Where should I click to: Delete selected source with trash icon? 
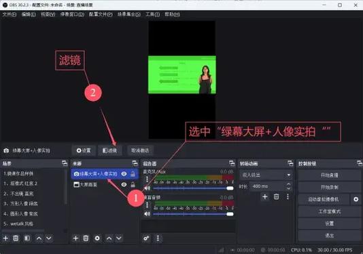pos(86,238)
